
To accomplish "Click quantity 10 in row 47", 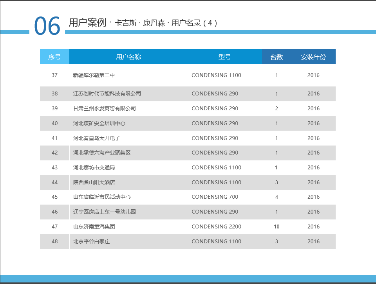I will coord(277,226).
